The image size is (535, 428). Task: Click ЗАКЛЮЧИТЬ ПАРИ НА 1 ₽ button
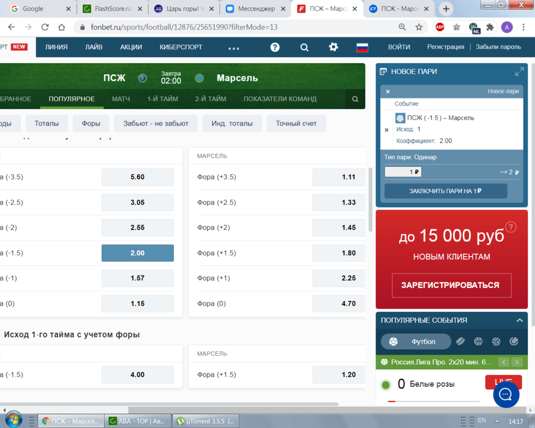(x=446, y=191)
